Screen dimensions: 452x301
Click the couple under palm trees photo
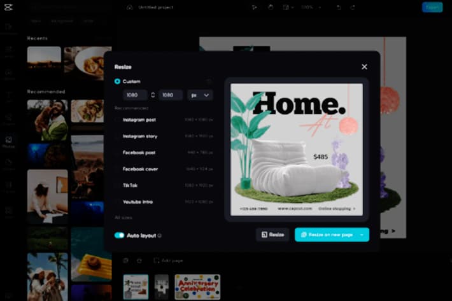(48, 277)
